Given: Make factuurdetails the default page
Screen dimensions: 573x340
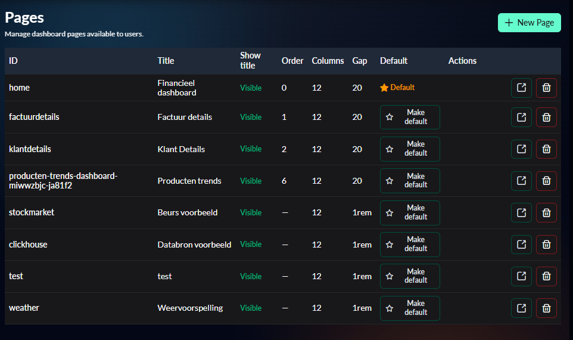Looking at the screenshot, I should 410,117.
